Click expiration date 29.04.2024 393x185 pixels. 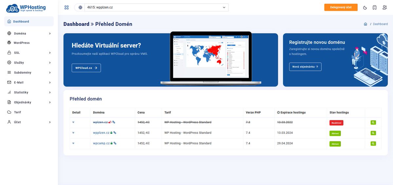(x=285, y=143)
